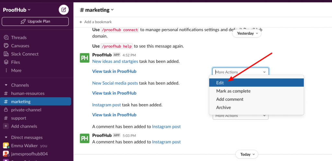The width and height of the screenshot is (332, 161).
Task: Click the ProofHub app avatar at 4:52 PM
Action: [x=85, y=58]
